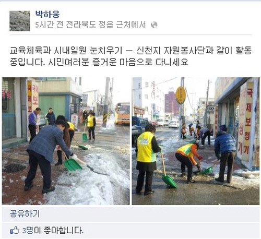Open 박하웅's profile picture thumbnail

click(20, 21)
